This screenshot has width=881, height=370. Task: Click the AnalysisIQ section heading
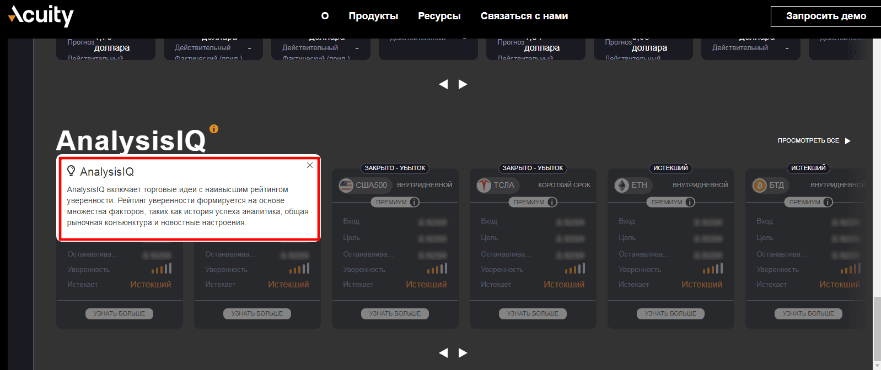[x=131, y=141]
